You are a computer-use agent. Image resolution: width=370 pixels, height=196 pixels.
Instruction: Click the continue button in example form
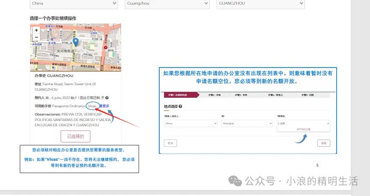tap(323, 143)
